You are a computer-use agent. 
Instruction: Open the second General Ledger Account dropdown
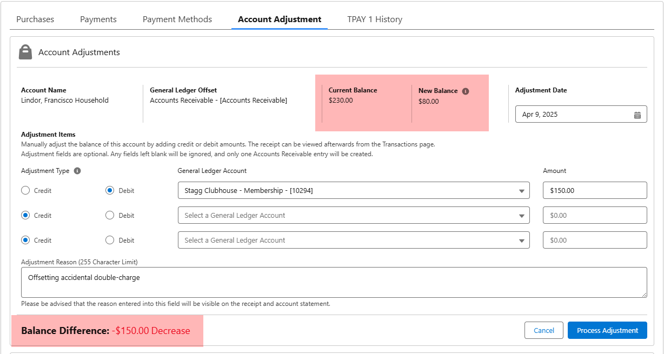[354, 215]
